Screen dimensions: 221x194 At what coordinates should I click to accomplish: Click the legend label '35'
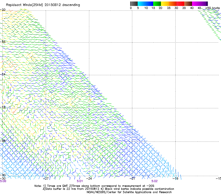click(184, 8)
